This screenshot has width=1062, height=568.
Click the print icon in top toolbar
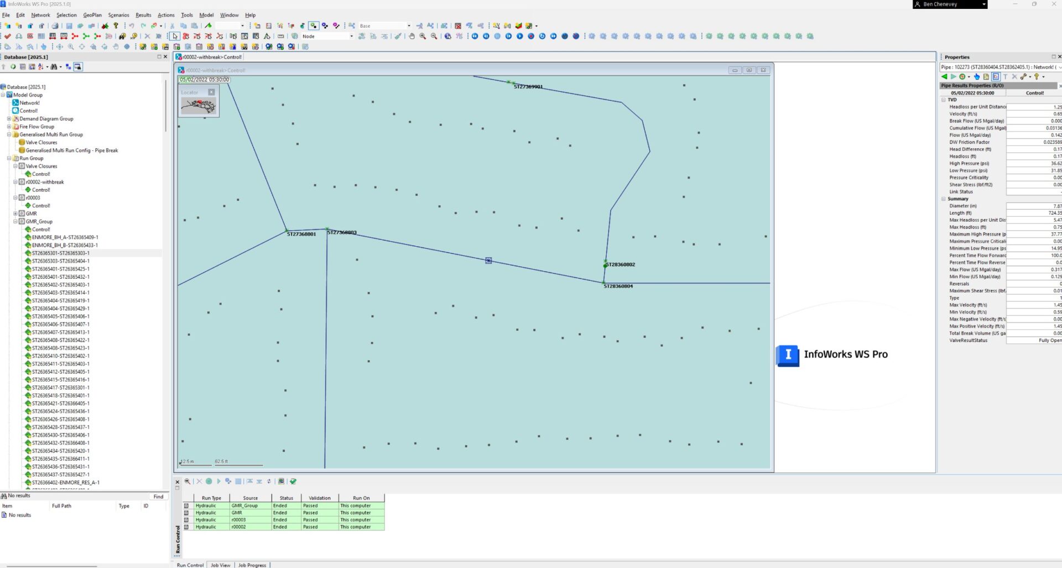point(55,26)
